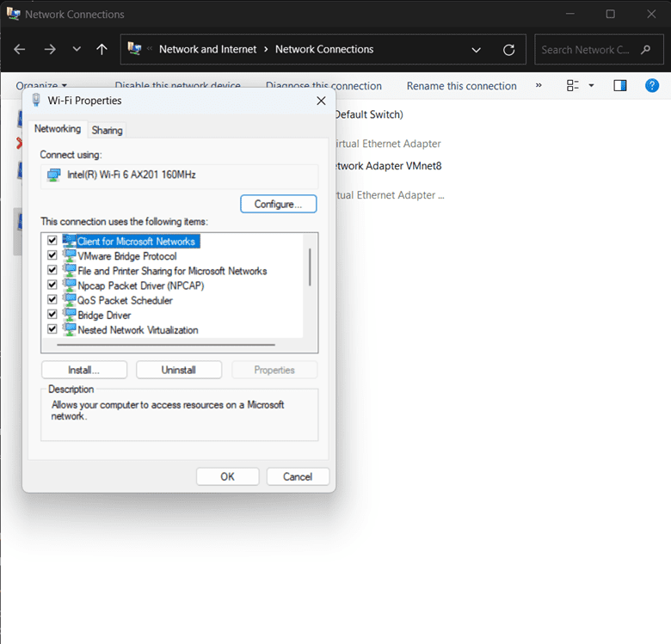Click the Configure button
The width and height of the screenshot is (671, 644).
[279, 204]
